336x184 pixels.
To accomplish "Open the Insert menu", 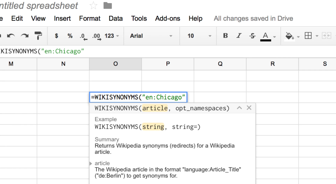I will 62,19.
